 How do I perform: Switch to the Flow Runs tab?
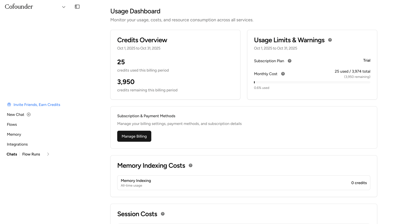click(x=31, y=154)
